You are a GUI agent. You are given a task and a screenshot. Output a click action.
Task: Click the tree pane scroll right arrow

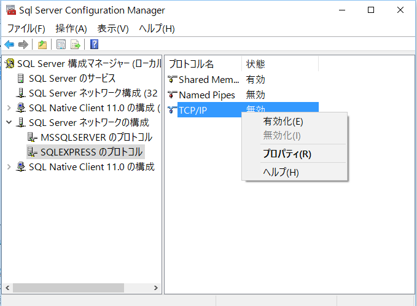(156, 288)
